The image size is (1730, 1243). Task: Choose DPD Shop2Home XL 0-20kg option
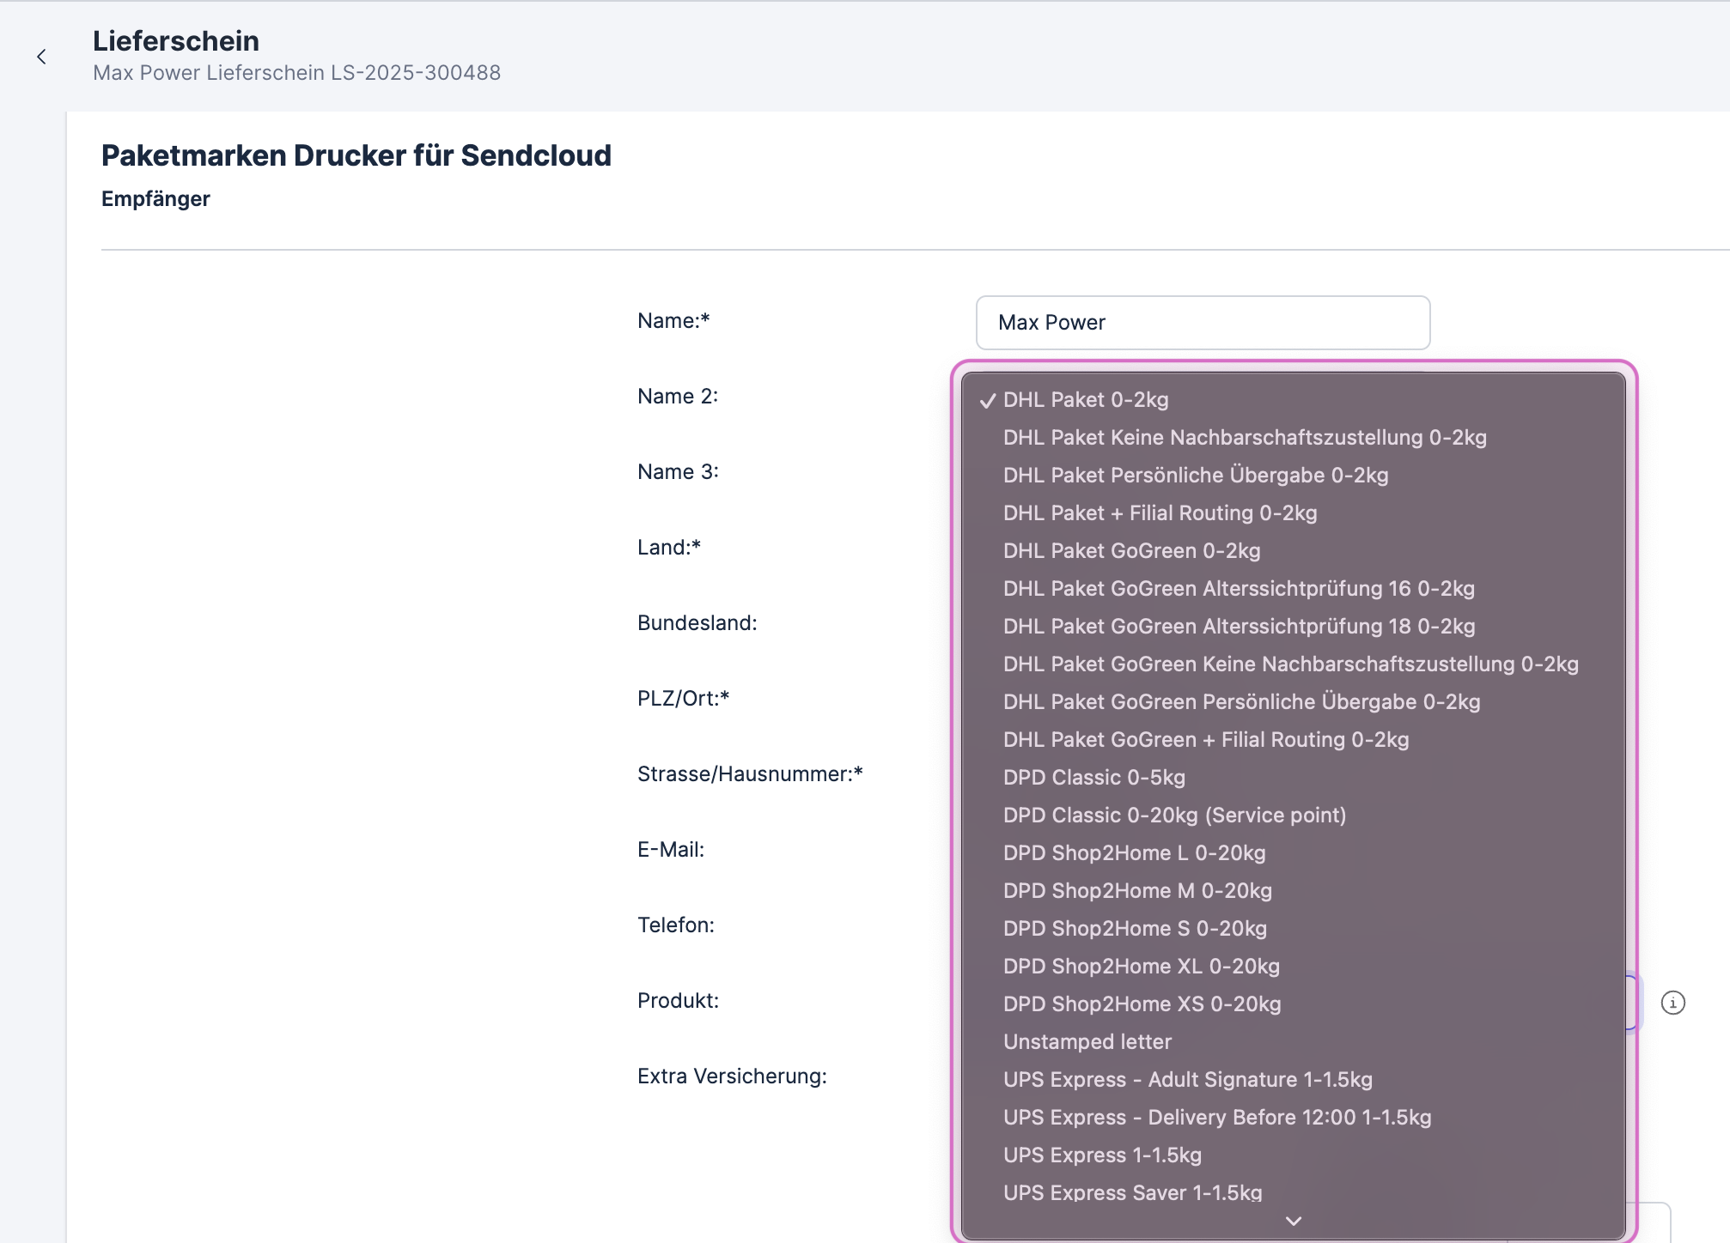(x=1141, y=966)
